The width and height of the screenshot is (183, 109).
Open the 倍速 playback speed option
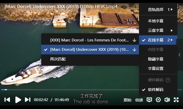pos(139,100)
